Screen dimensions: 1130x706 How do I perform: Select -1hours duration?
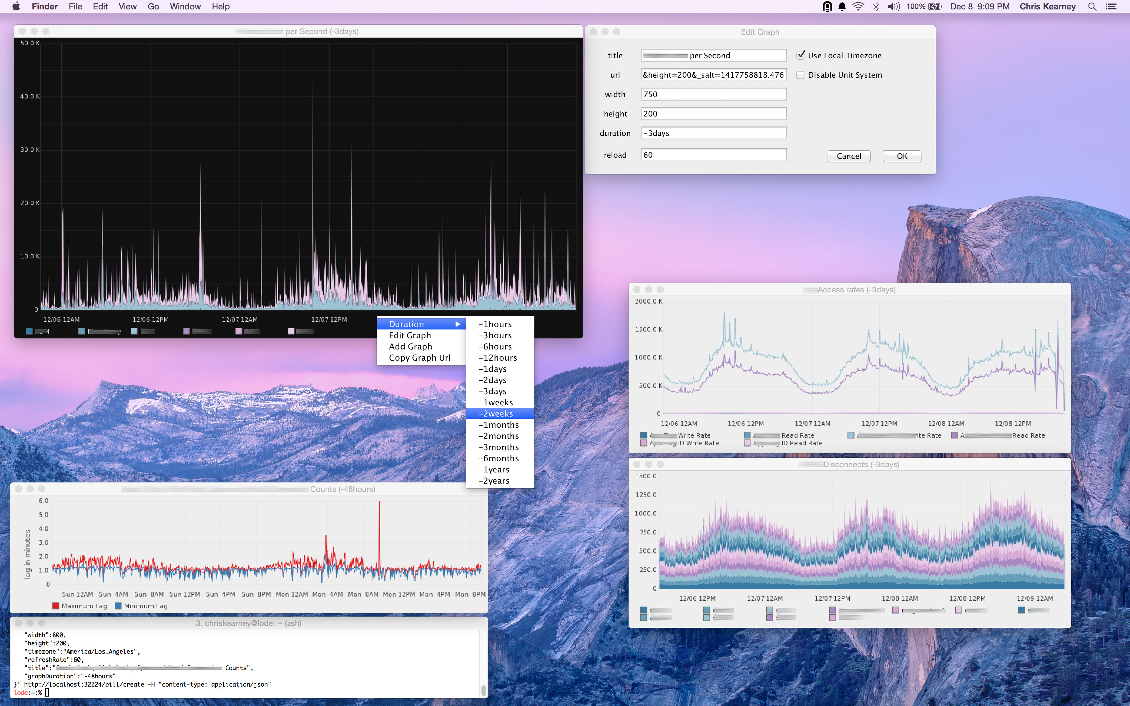[x=500, y=324]
